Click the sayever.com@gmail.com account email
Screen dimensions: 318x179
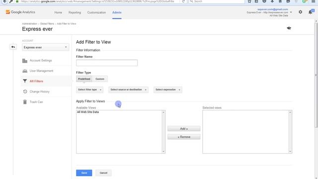pos(273,9)
